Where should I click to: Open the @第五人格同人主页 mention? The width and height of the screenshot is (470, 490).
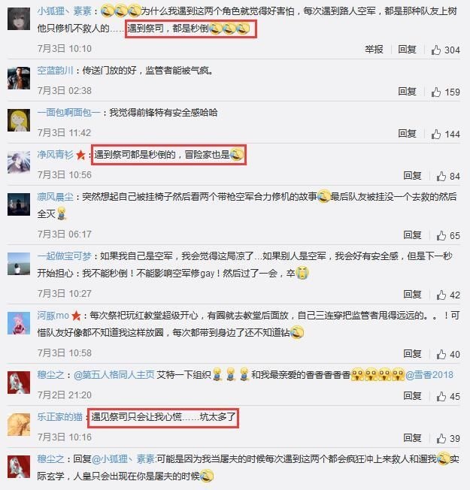pos(114,374)
